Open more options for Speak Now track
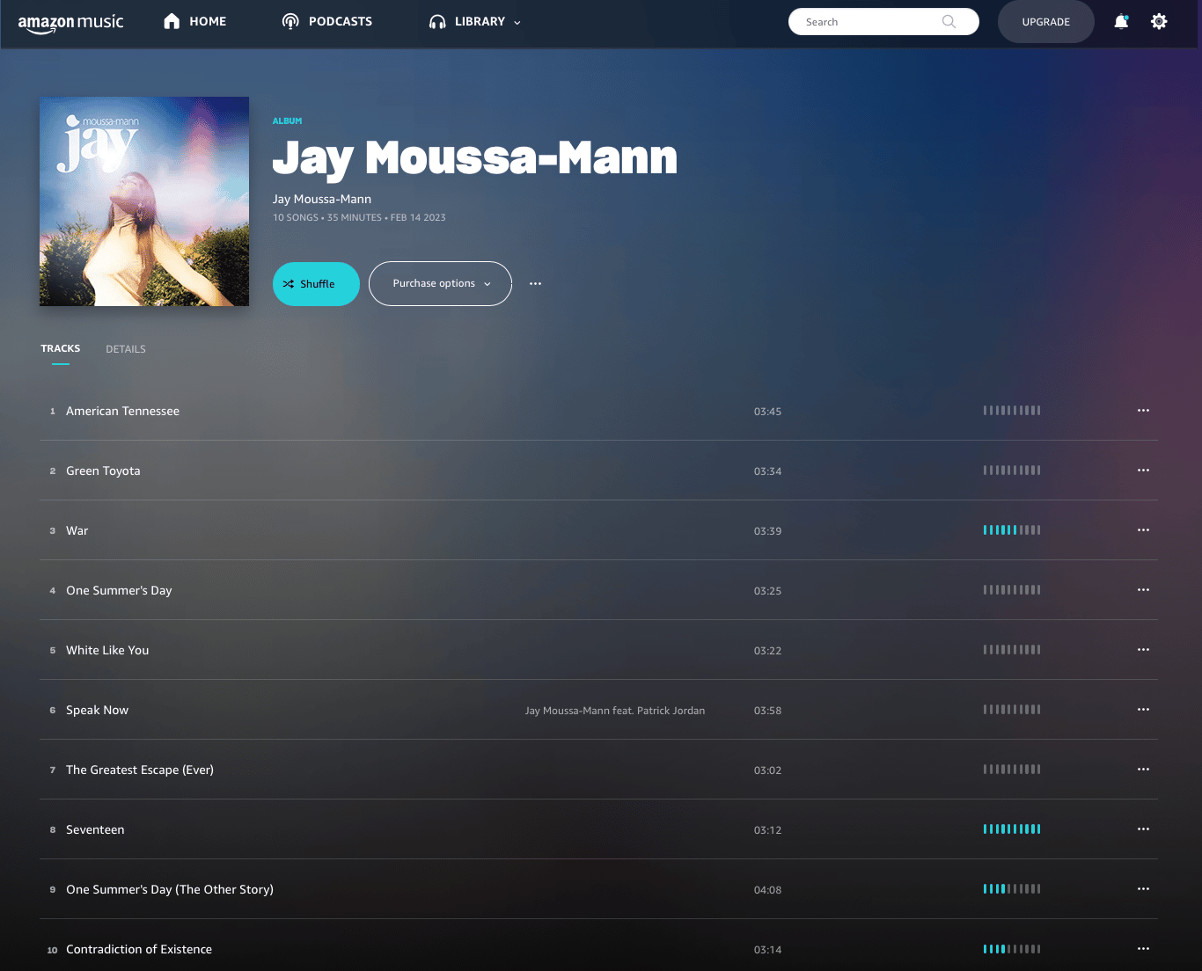This screenshot has width=1202, height=971. (1143, 710)
